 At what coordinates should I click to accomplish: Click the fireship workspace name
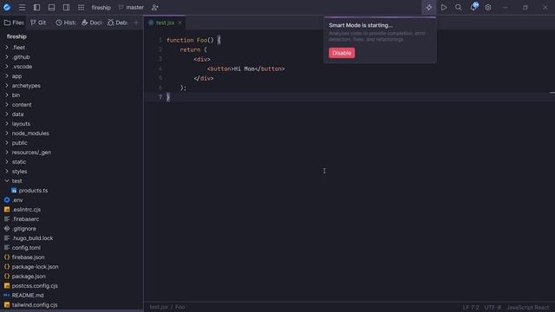click(x=101, y=8)
